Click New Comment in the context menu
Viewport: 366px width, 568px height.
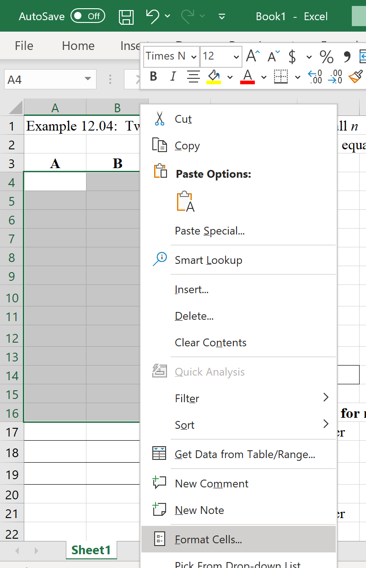pyautogui.click(x=211, y=483)
